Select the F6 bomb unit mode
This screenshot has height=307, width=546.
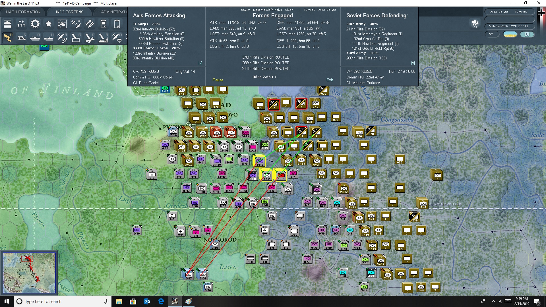pyautogui.click(x=76, y=38)
